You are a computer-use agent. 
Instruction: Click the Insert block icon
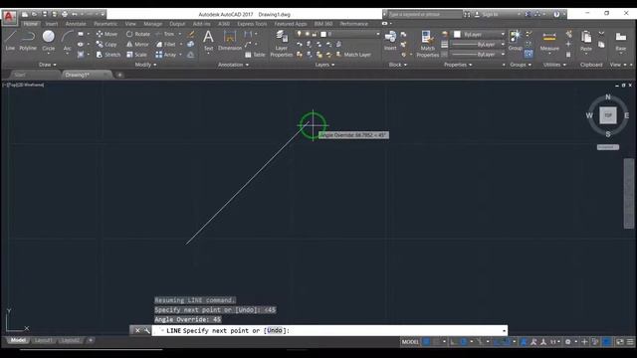[x=390, y=40]
